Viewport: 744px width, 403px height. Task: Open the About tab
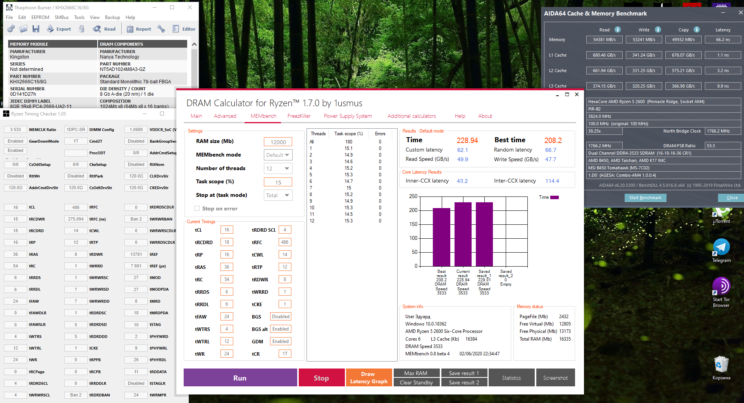[485, 116]
